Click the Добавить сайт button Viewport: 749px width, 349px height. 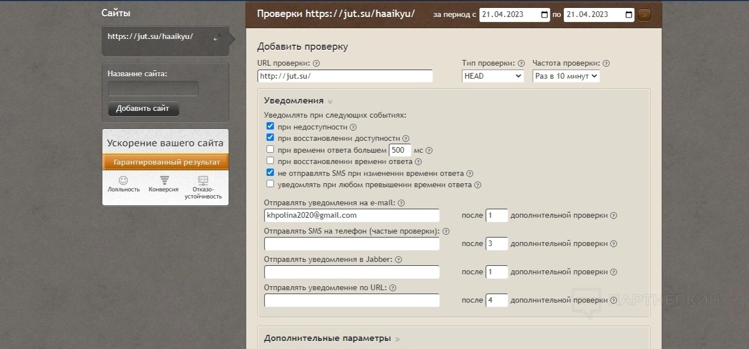coord(143,109)
